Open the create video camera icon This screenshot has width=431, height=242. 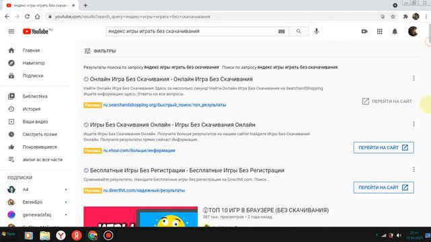364,32
